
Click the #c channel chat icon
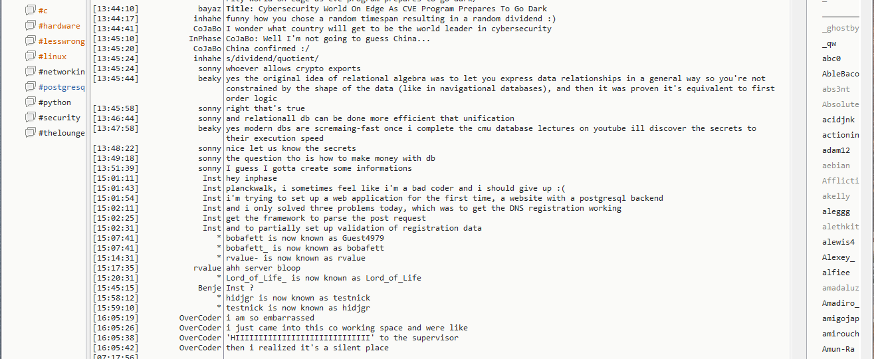pyautogui.click(x=30, y=11)
